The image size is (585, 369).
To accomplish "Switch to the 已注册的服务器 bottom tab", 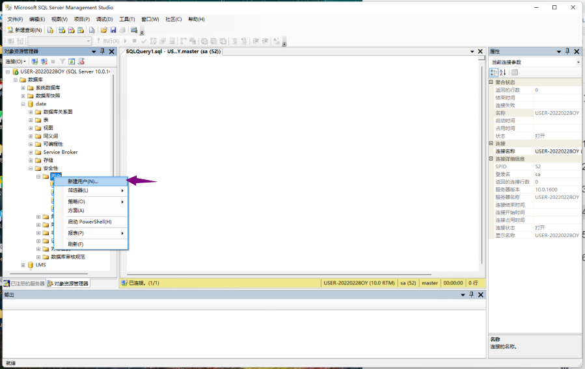I will [24, 283].
